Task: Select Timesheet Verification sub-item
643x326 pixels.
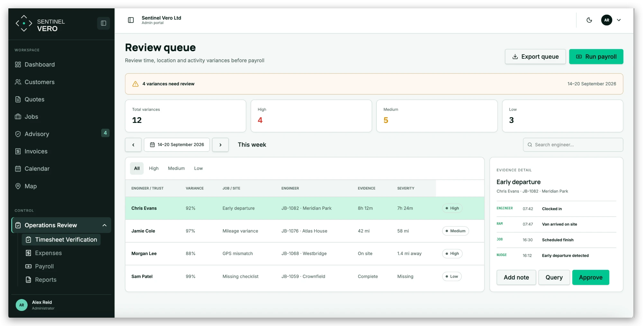Action: pos(61,240)
